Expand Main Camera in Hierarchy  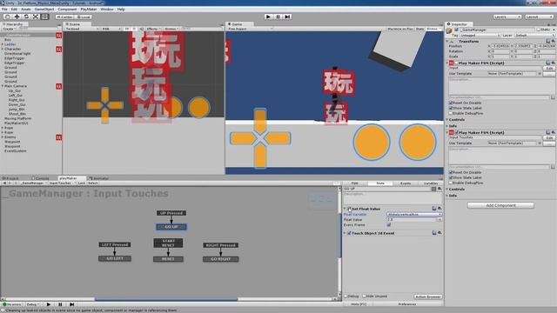click(x=3, y=86)
